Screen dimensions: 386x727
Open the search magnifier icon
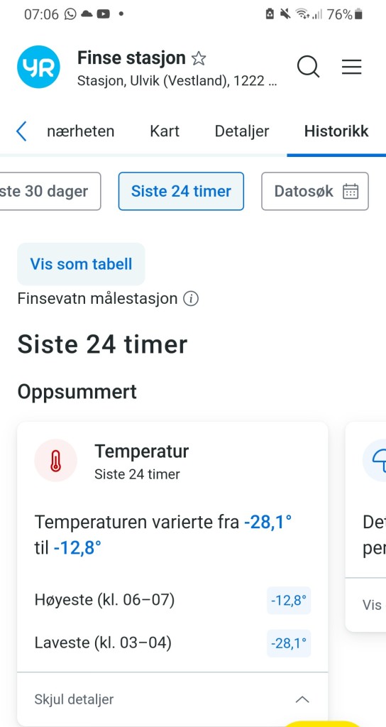click(x=308, y=67)
